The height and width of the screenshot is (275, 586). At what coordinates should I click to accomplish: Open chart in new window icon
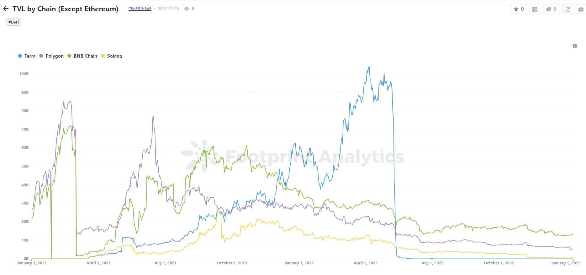click(568, 9)
